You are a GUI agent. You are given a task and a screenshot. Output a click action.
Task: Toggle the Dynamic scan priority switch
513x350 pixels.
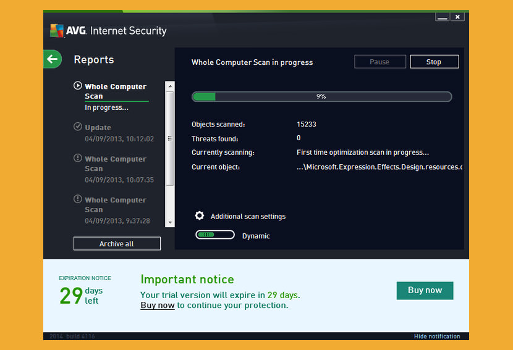tap(215, 235)
